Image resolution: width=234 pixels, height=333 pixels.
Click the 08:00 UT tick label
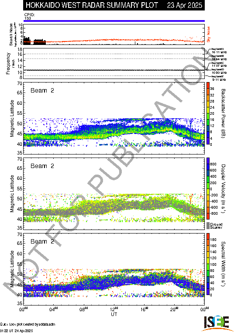84,309
